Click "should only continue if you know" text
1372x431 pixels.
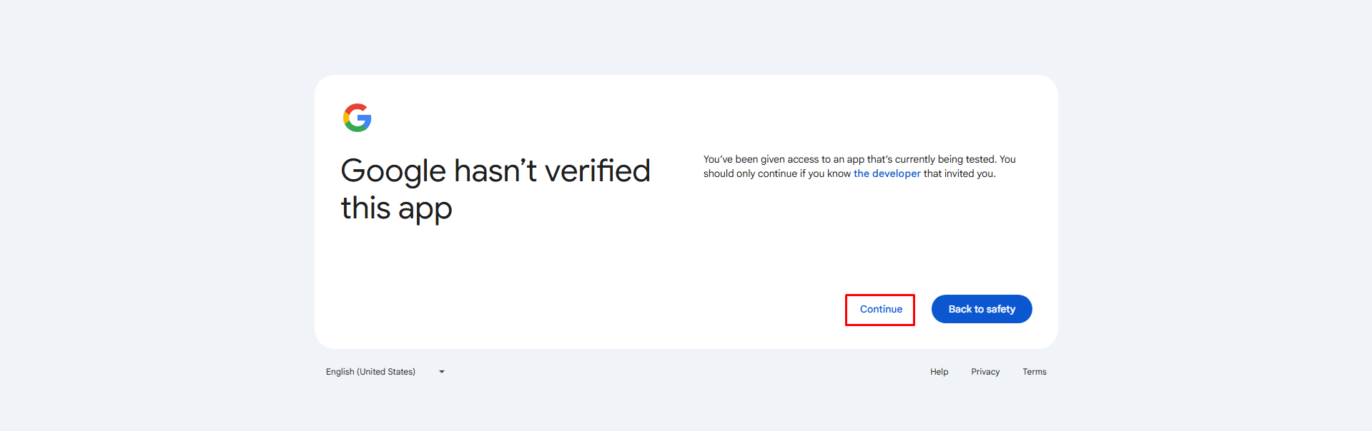[776, 173]
